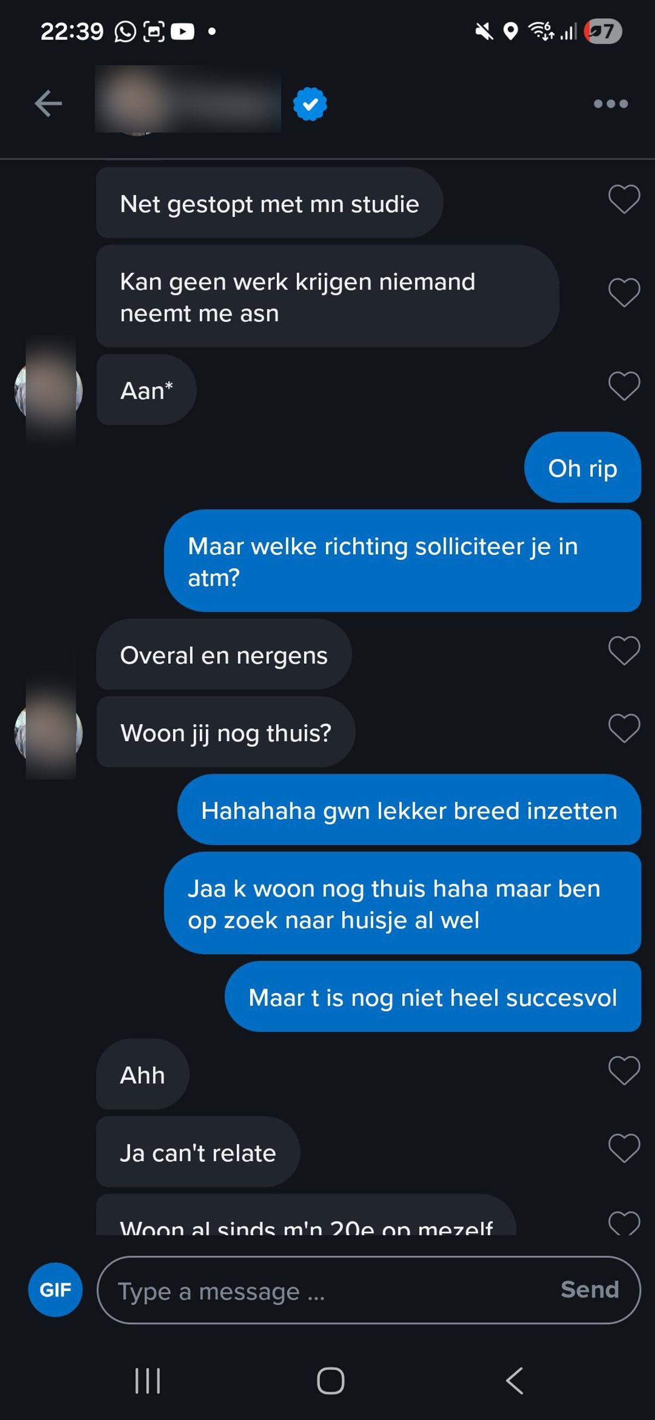Viewport: 655px width, 1420px height.
Task: Open the contact's blurred profile header
Action: [x=188, y=99]
